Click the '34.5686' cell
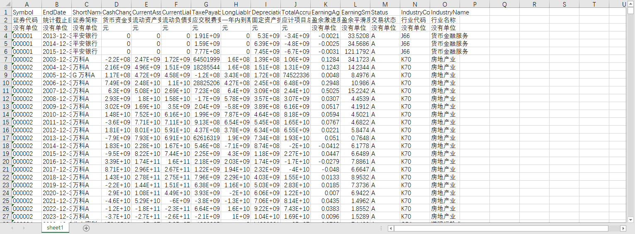This screenshot has height=234, width=635. tap(355, 44)
